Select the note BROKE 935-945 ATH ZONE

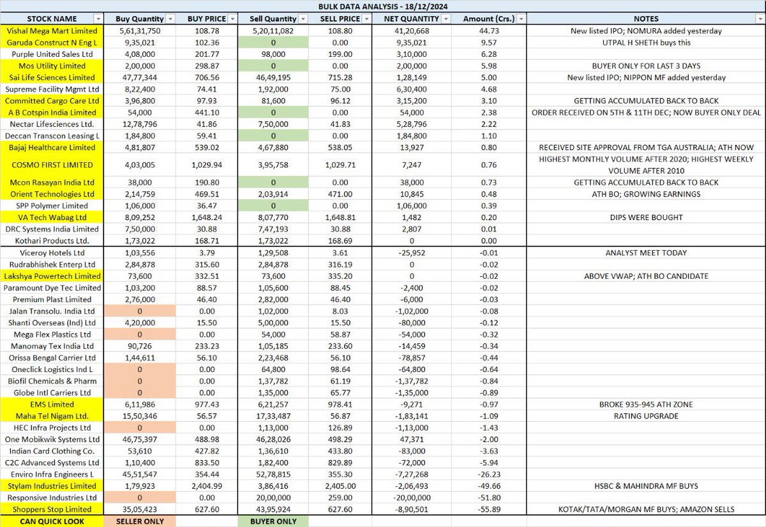645,405
